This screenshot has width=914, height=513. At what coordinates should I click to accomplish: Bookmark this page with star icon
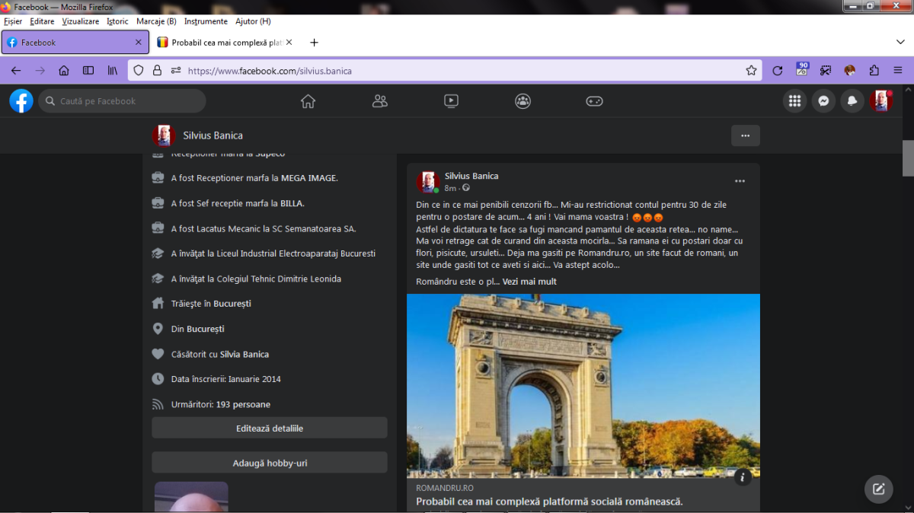coord(751,70)
